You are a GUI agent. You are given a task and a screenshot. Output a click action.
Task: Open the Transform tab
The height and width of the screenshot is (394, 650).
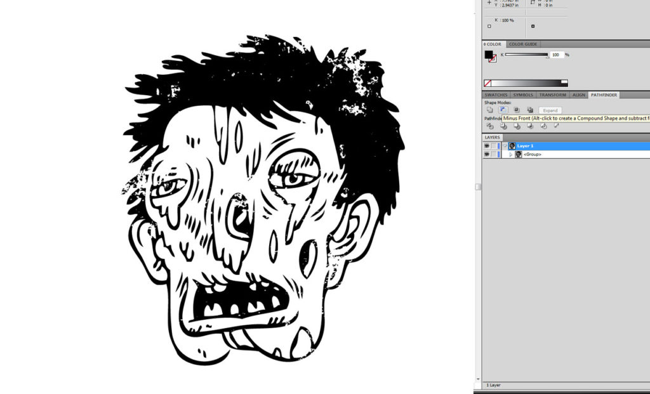pyautogui.click(x=553, y=95)
